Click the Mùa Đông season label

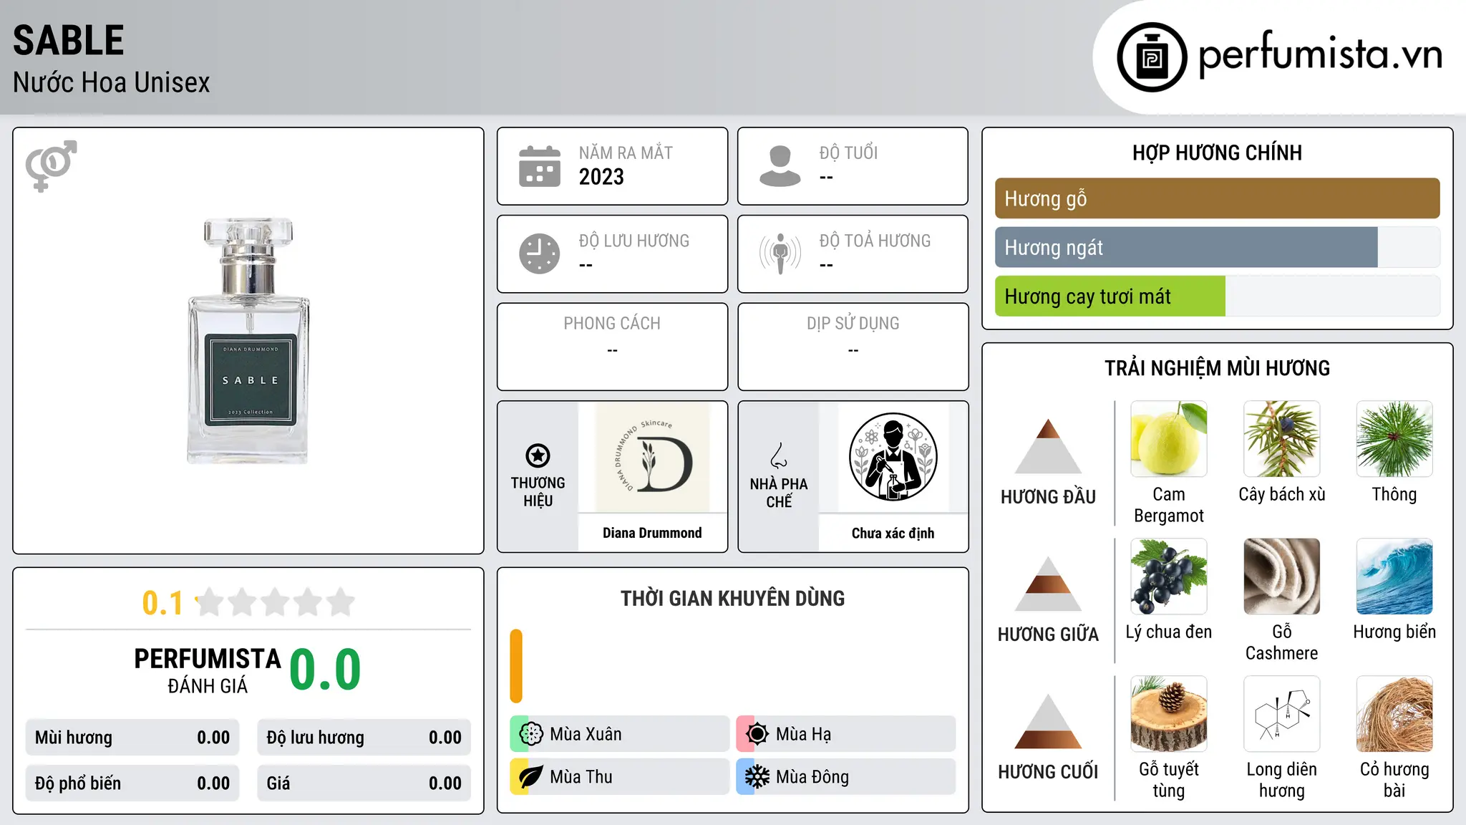(812, 777)
